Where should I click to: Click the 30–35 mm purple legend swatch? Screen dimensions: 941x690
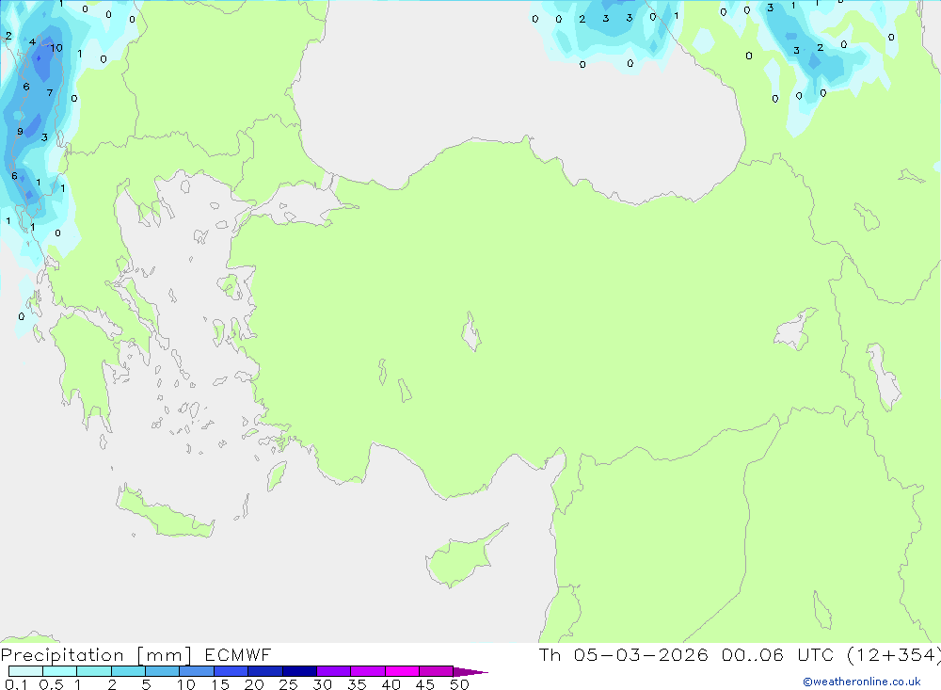333,671
